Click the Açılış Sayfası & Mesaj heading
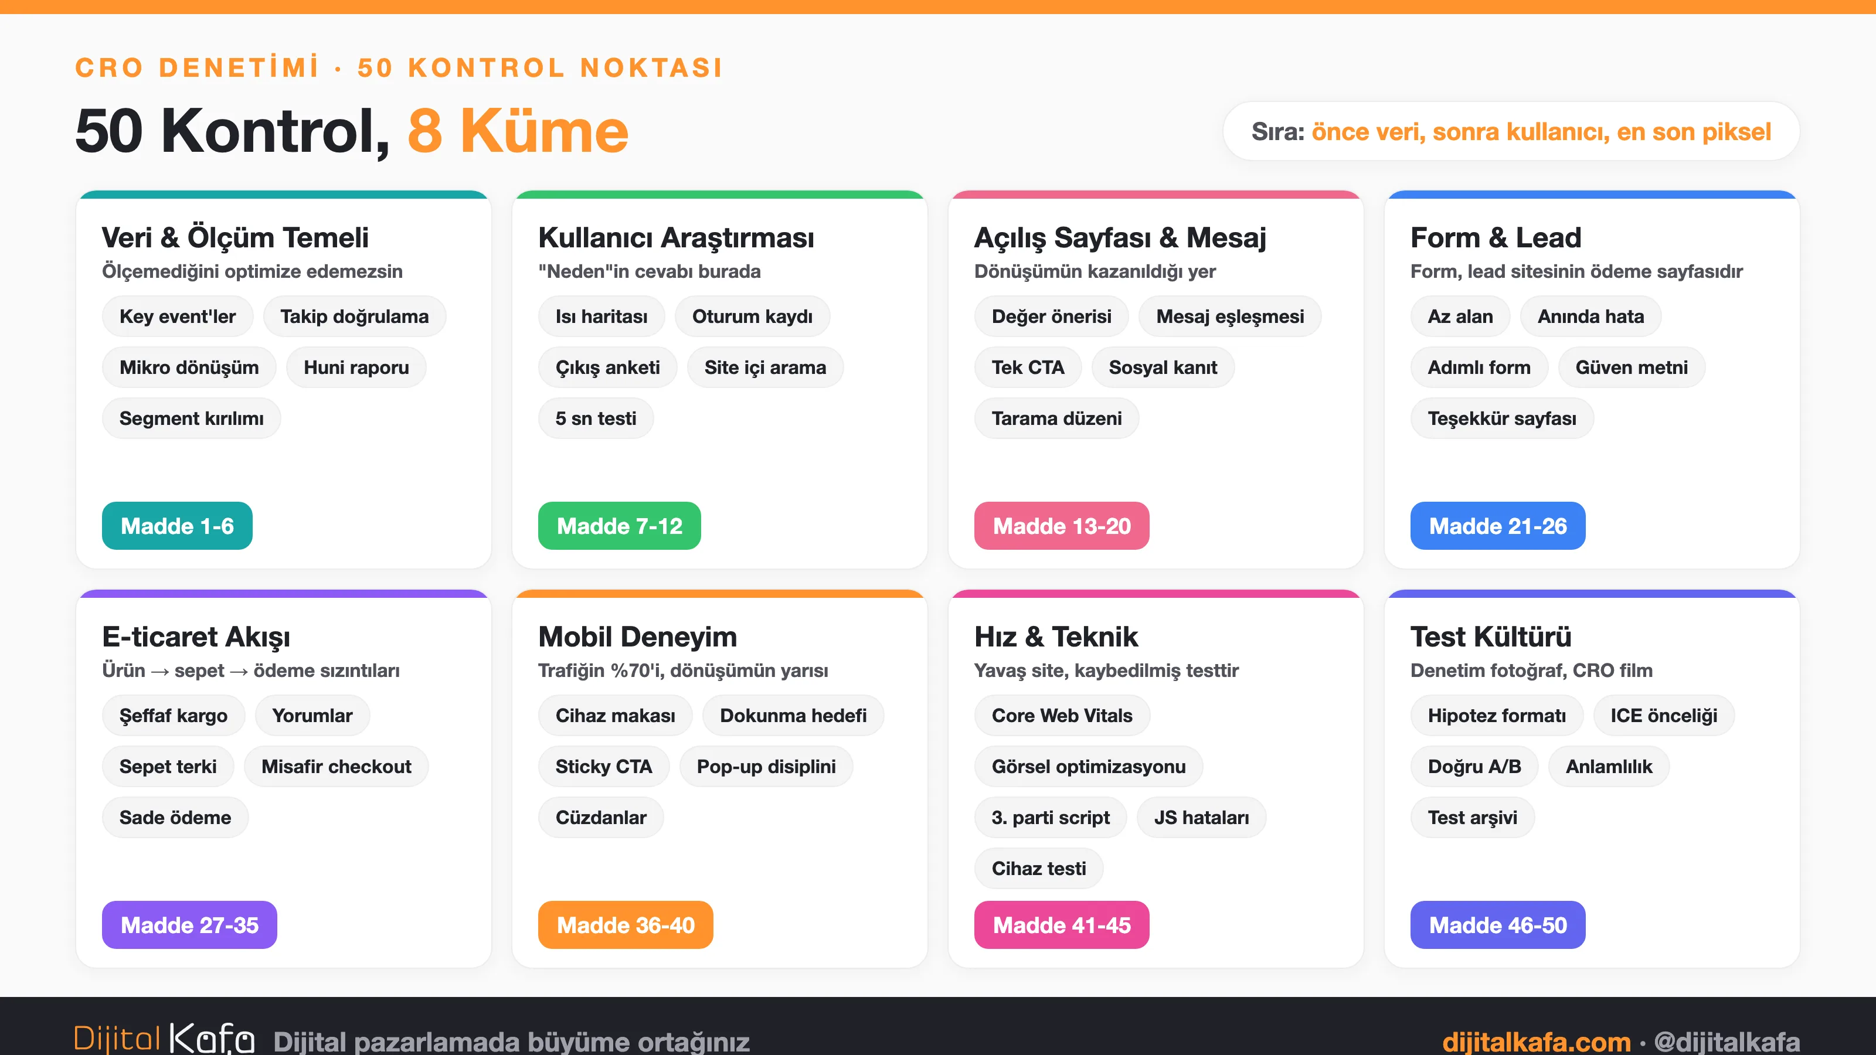Viewport: 1876px width, 1055px height. point(1120,237)
